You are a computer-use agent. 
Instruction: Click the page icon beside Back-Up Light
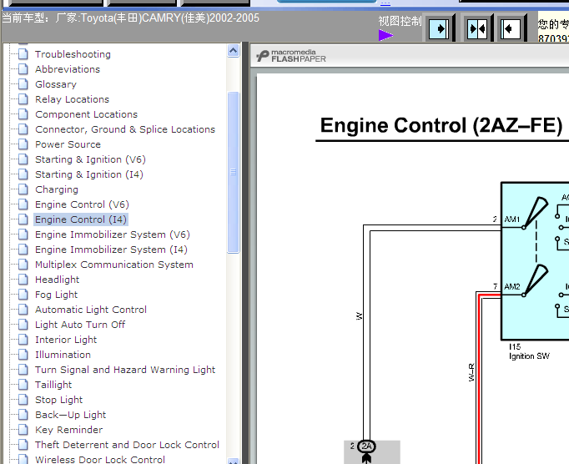[x=23, y=415]
